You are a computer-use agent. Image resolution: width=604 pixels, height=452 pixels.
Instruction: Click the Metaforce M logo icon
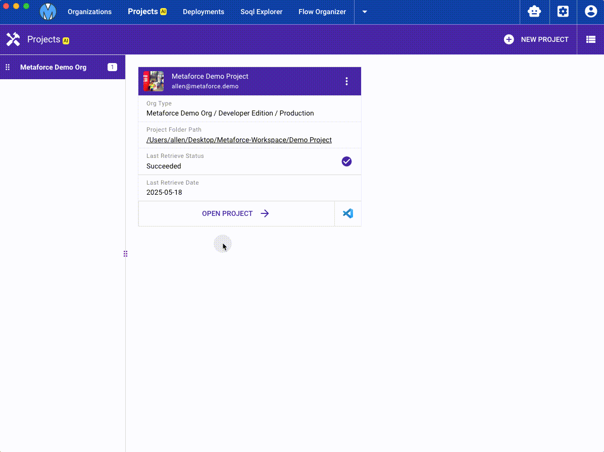[48, 12]
